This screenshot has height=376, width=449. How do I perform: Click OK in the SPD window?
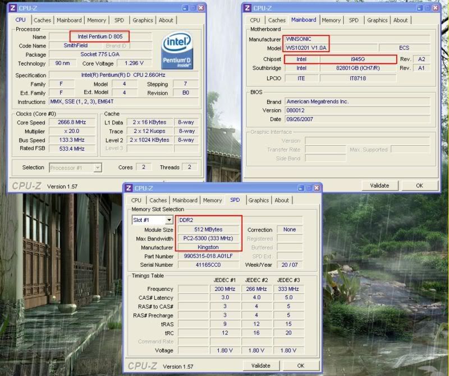click(x=301, y=365)
